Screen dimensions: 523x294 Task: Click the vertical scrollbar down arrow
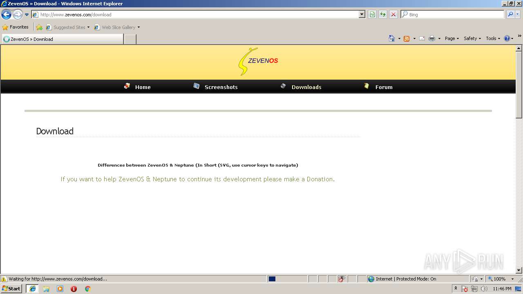tap(519, 270)
